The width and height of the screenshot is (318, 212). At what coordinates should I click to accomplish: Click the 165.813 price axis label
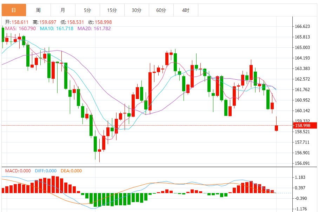302,37
